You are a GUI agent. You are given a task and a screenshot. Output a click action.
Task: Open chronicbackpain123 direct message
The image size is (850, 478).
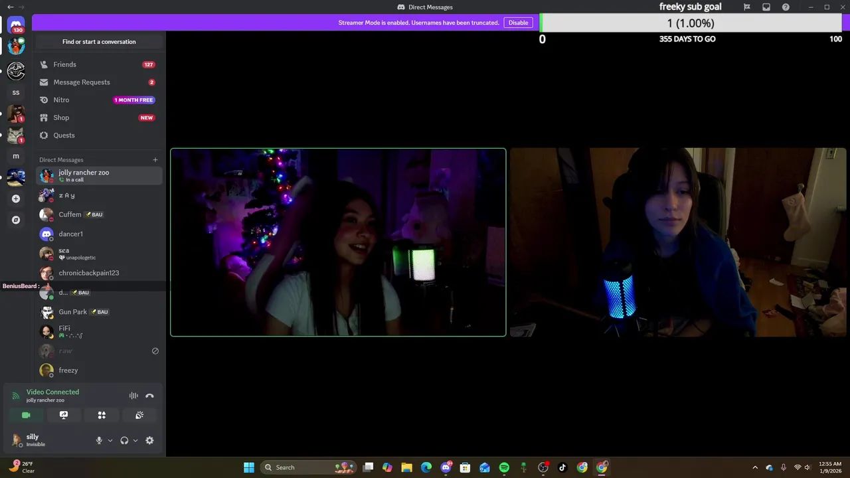(98, 273)
